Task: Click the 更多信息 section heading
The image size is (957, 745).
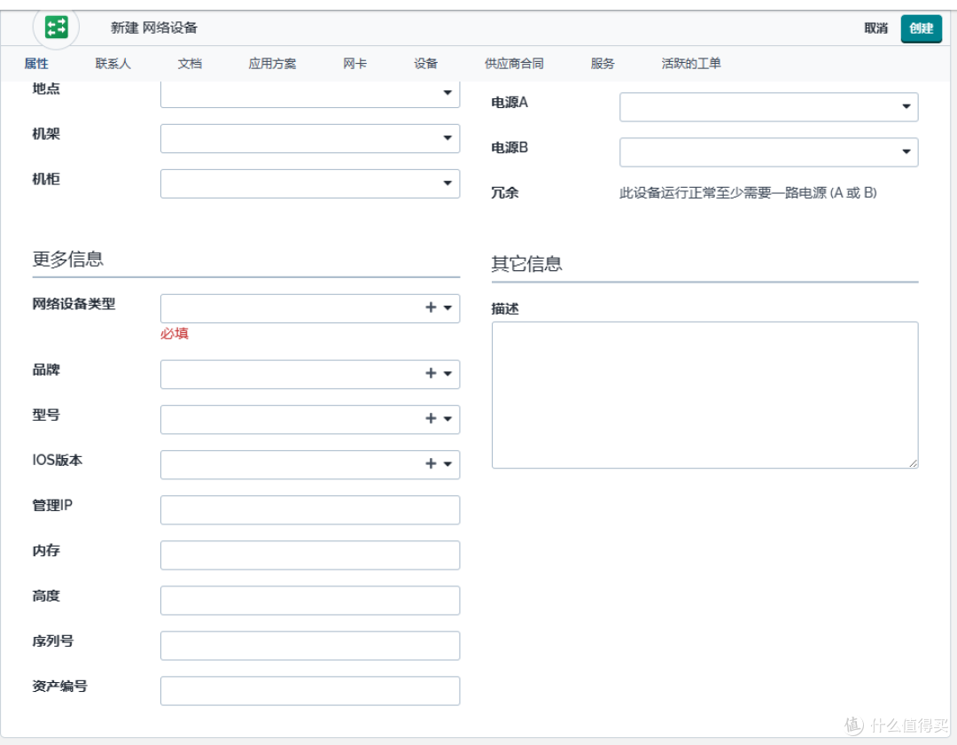Action: pos(67,259)
